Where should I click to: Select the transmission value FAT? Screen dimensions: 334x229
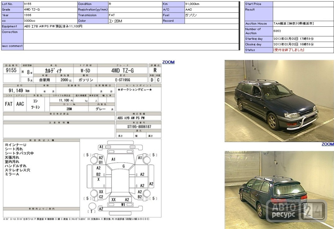(112, 15)
